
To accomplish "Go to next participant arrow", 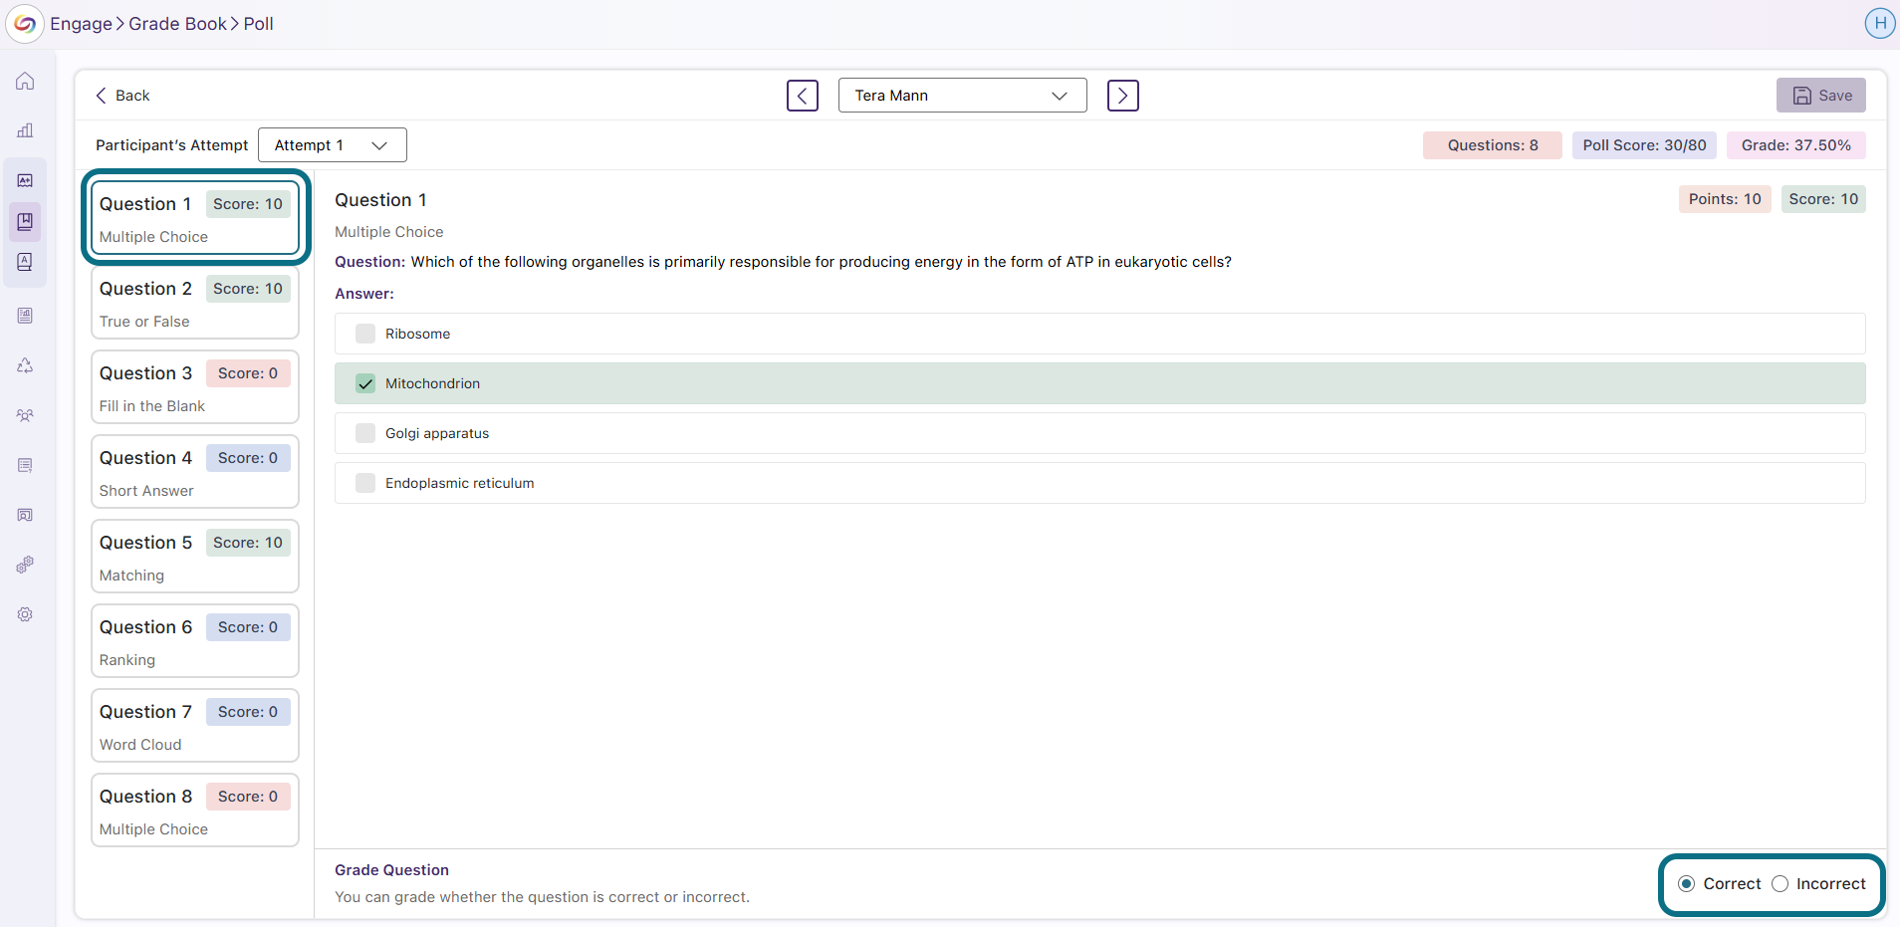I will (x=1123, y=96).
